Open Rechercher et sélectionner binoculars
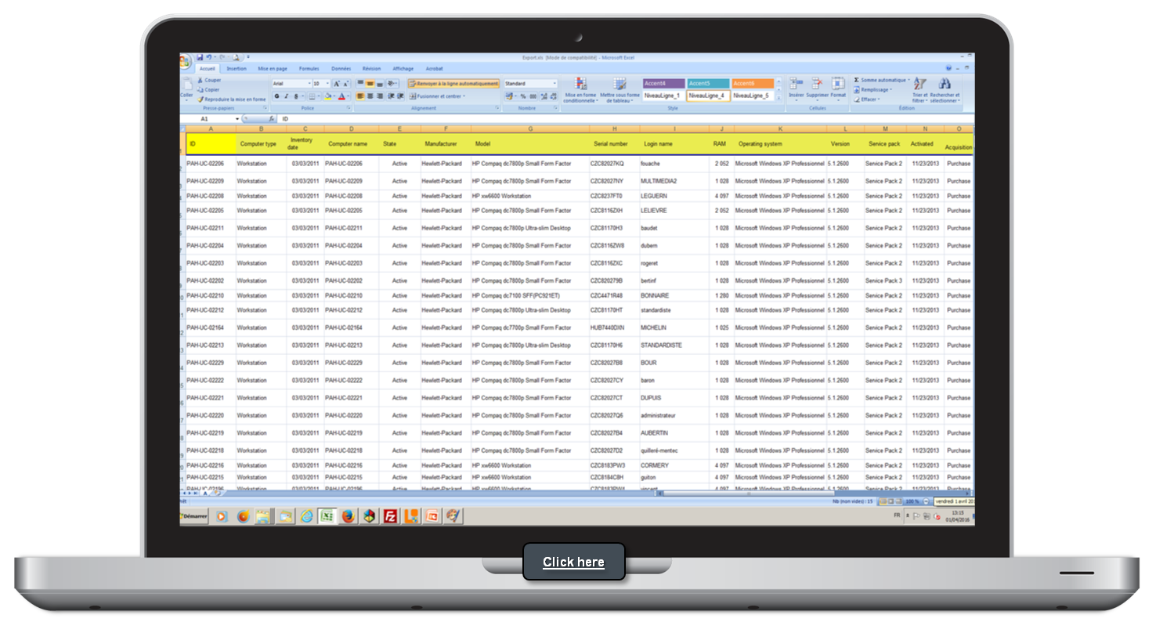The image size is (1156, 633). click(x=945, y=89)
